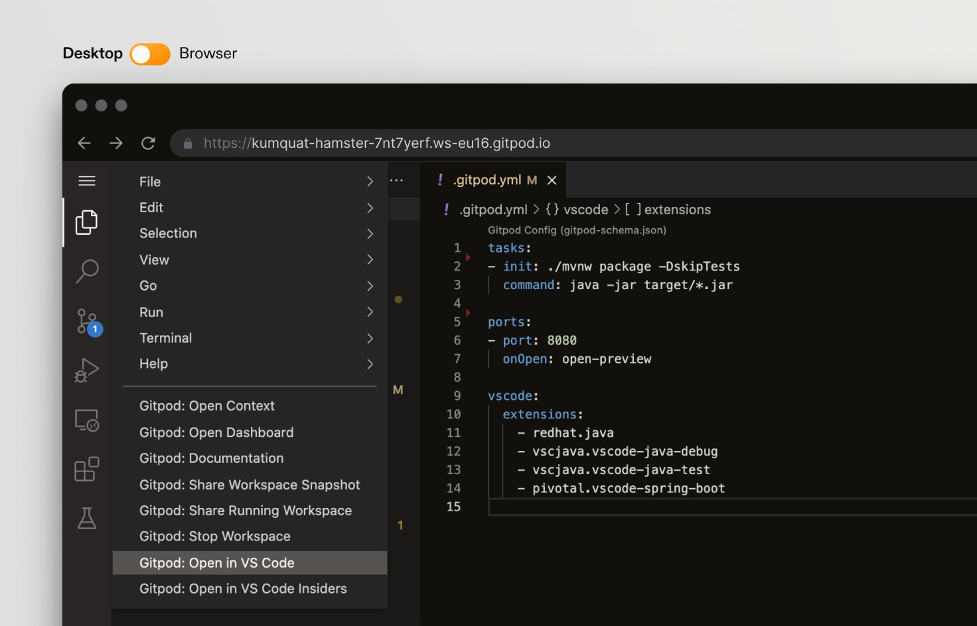Image resolution: width=977 pixels, height=626 pixels.
Task: Open the editor actions ellipsis button
Action: tap(396, 180)
